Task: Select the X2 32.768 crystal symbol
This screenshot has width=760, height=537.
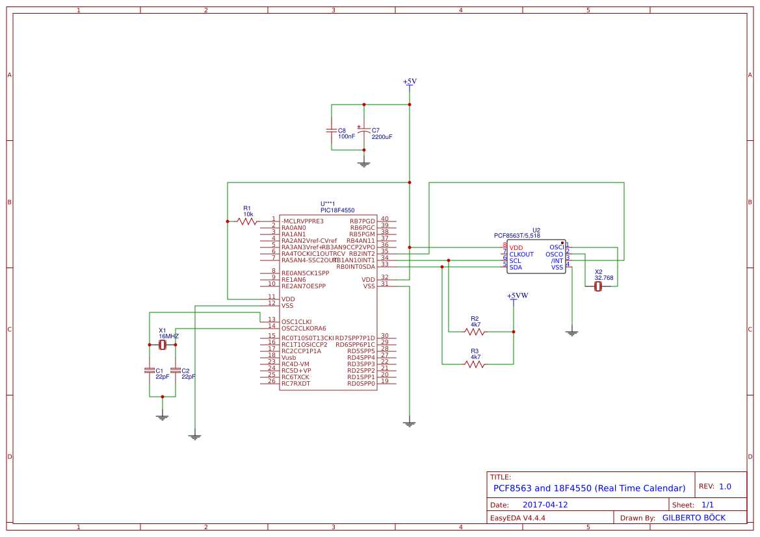Action: pos(598,286)
